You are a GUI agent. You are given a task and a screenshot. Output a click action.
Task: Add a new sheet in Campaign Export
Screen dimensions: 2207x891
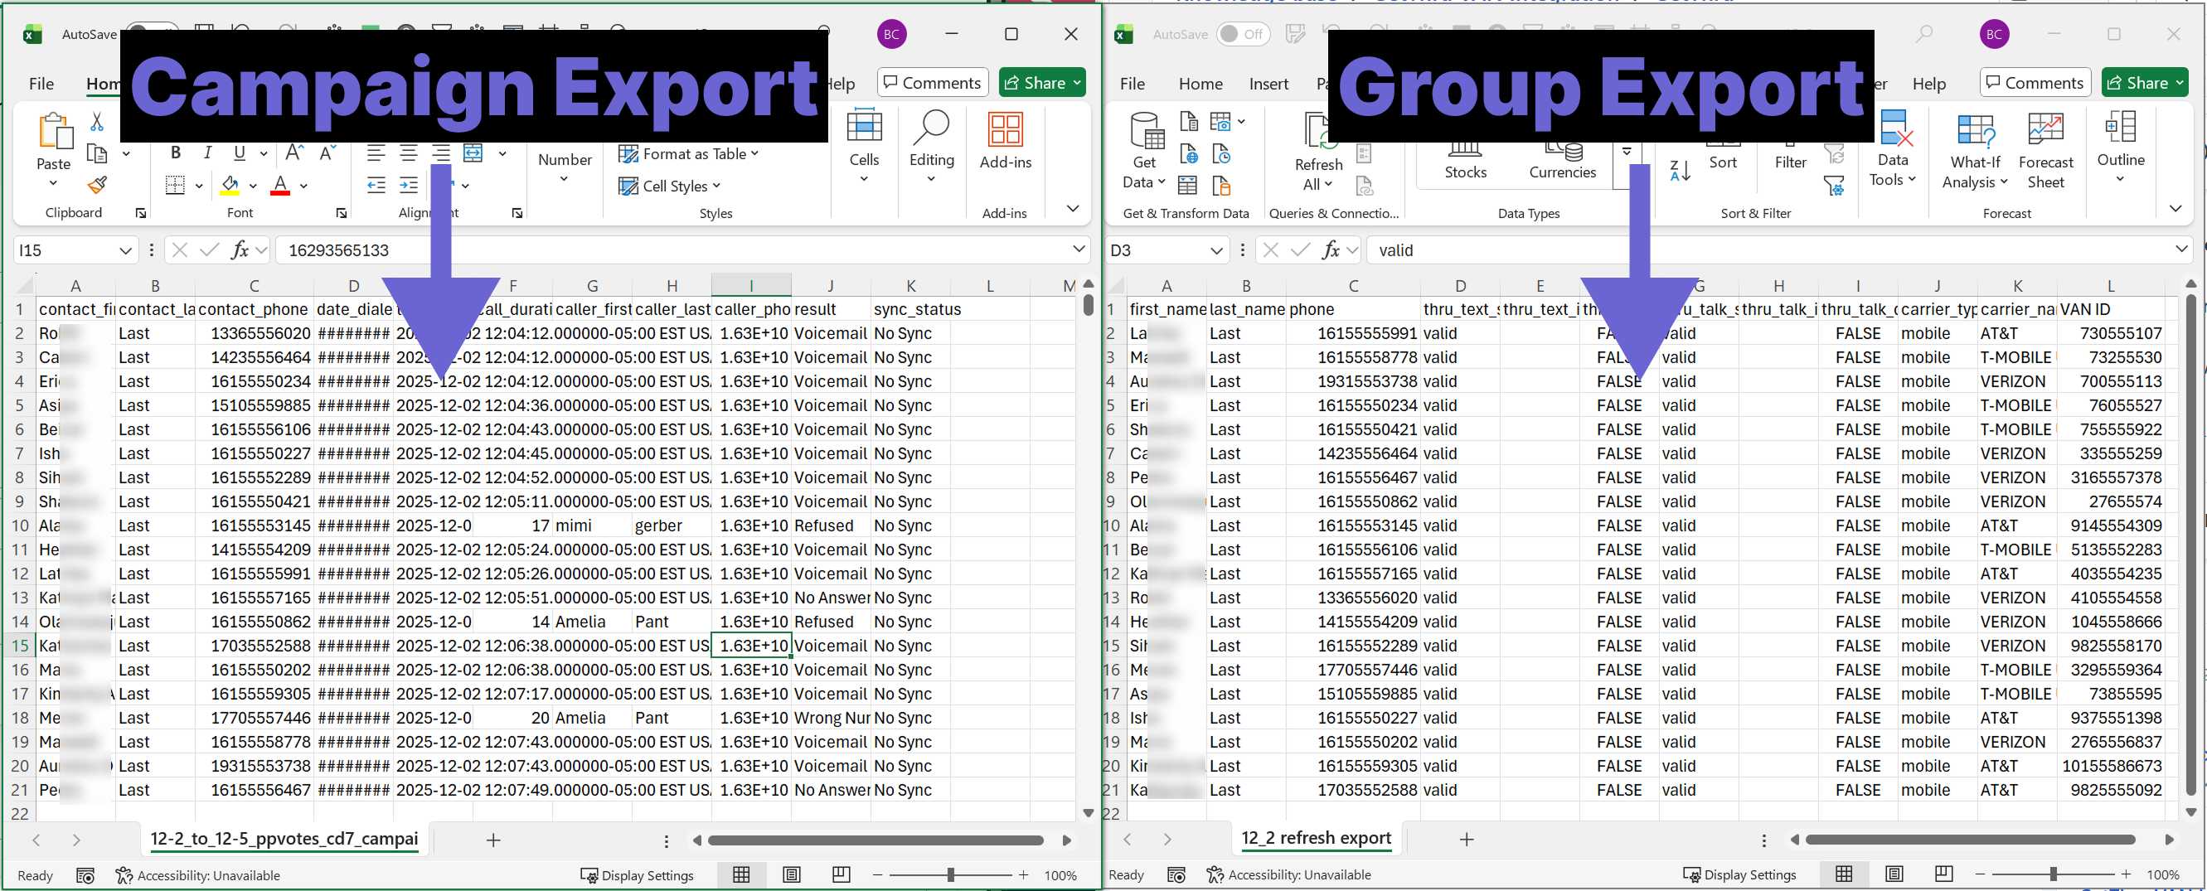tap(492, 840)
